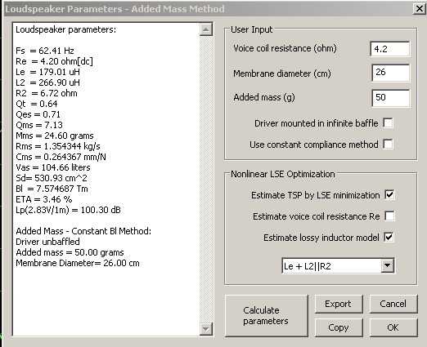Click the Voice coil resistance field

(x=390, y=49)
